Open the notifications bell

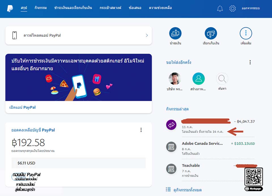pos(220,8)
